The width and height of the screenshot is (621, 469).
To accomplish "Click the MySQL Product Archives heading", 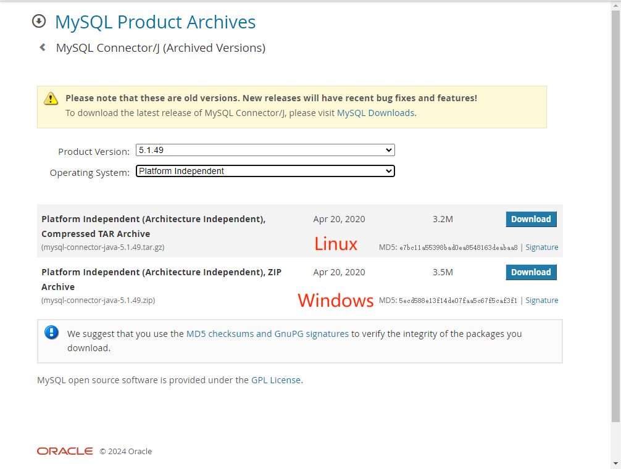I will tap(155, 22).
